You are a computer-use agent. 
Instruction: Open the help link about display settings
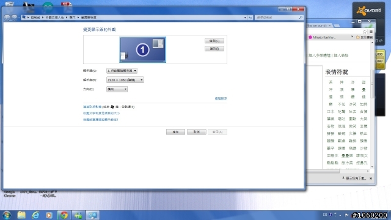point(100,120)
